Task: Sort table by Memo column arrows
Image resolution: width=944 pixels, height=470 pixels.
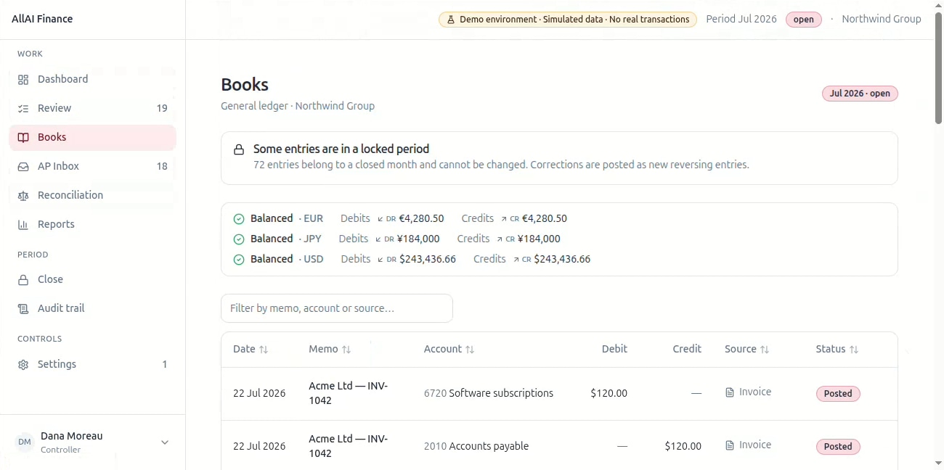Action: (x=346, y=350)
